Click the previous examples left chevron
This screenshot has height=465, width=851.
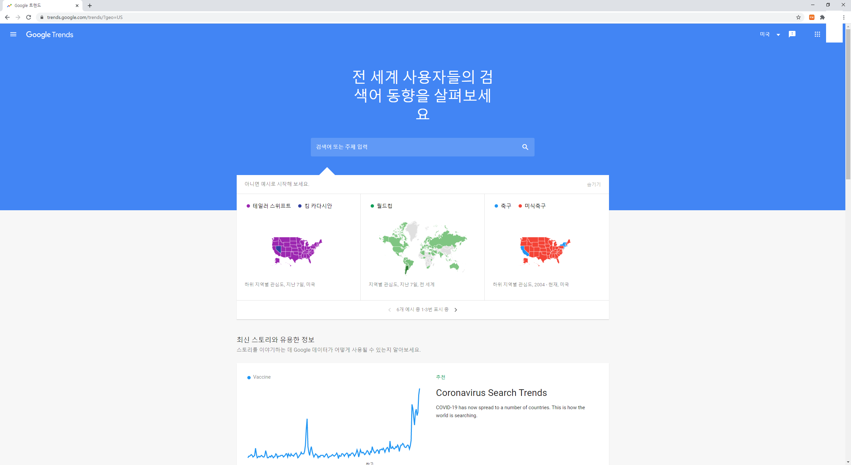tap(390, 310)
